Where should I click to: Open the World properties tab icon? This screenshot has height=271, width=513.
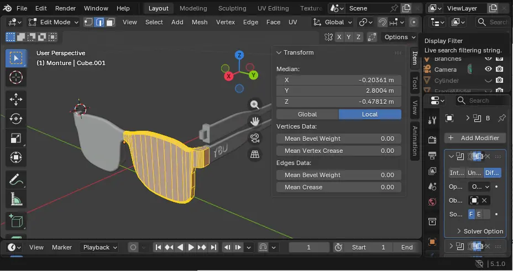(x=433, y=202)
